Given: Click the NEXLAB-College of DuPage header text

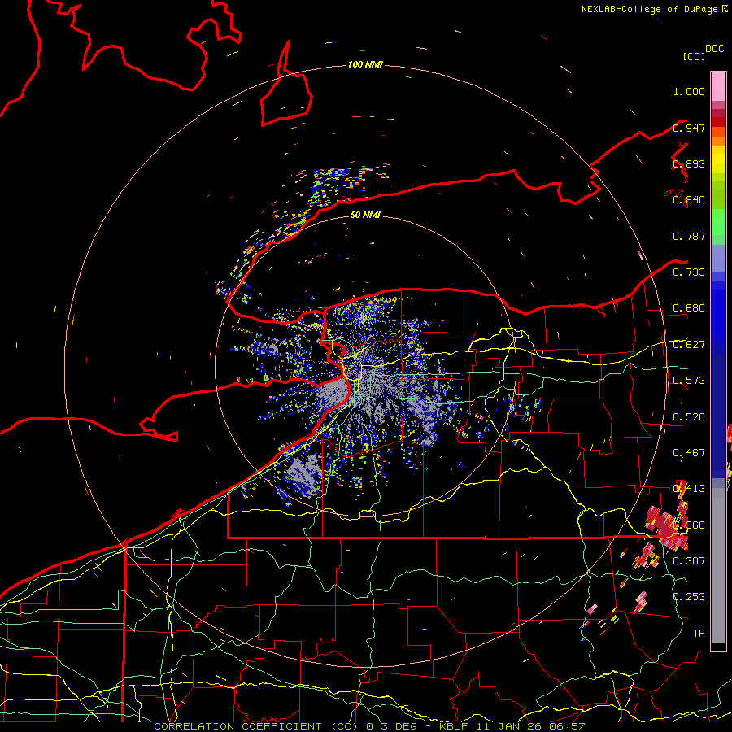Looking at the screenshot, I should point(650,9).
